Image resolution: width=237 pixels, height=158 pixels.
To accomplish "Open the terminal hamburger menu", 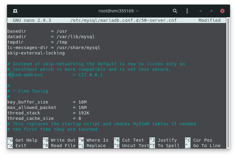I will (188, 11).
